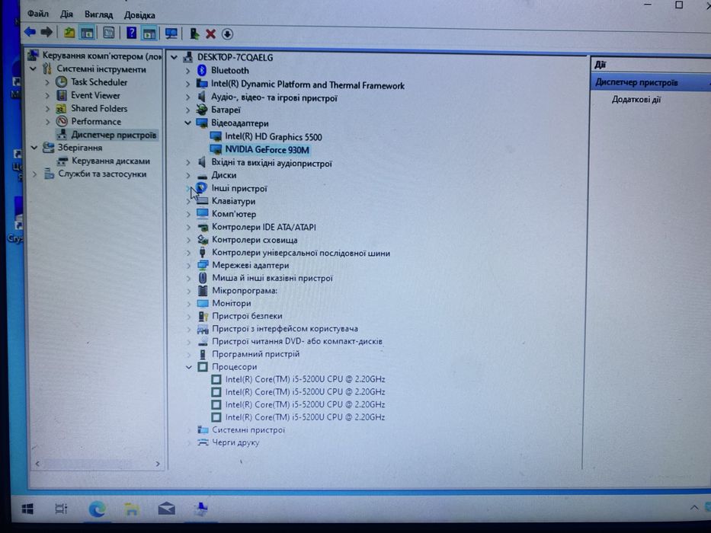Expand Служби та застосунки node
Screen dimensions: 711x533
[34, 174]
